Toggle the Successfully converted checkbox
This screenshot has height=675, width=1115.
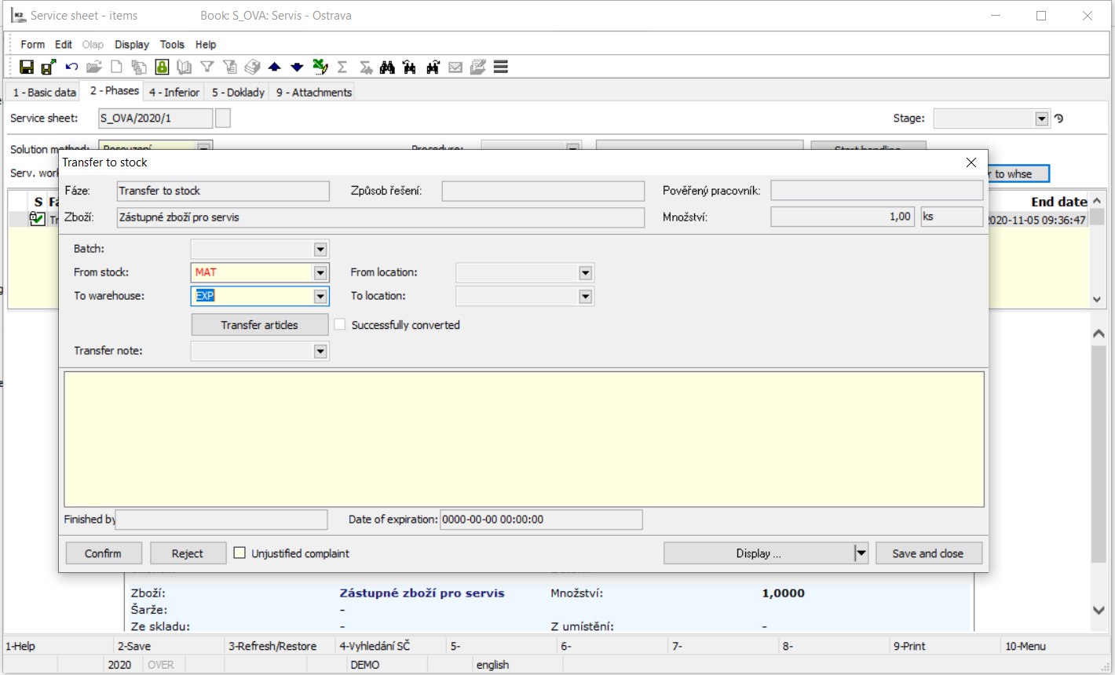[x=340, y=325]
